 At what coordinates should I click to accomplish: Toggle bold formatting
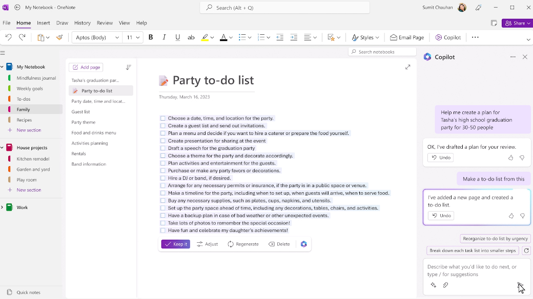(150, 37)
